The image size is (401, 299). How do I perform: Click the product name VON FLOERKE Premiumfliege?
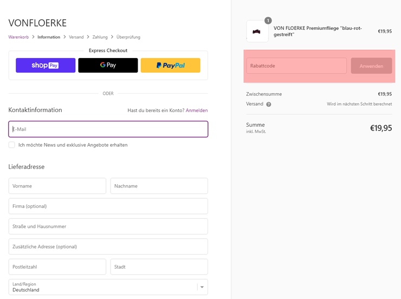click(x=318, y=31)
